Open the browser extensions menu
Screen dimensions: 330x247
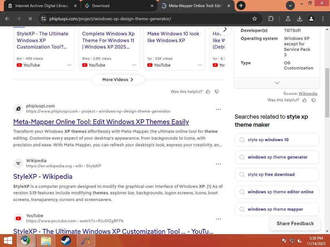coord(271,19)
